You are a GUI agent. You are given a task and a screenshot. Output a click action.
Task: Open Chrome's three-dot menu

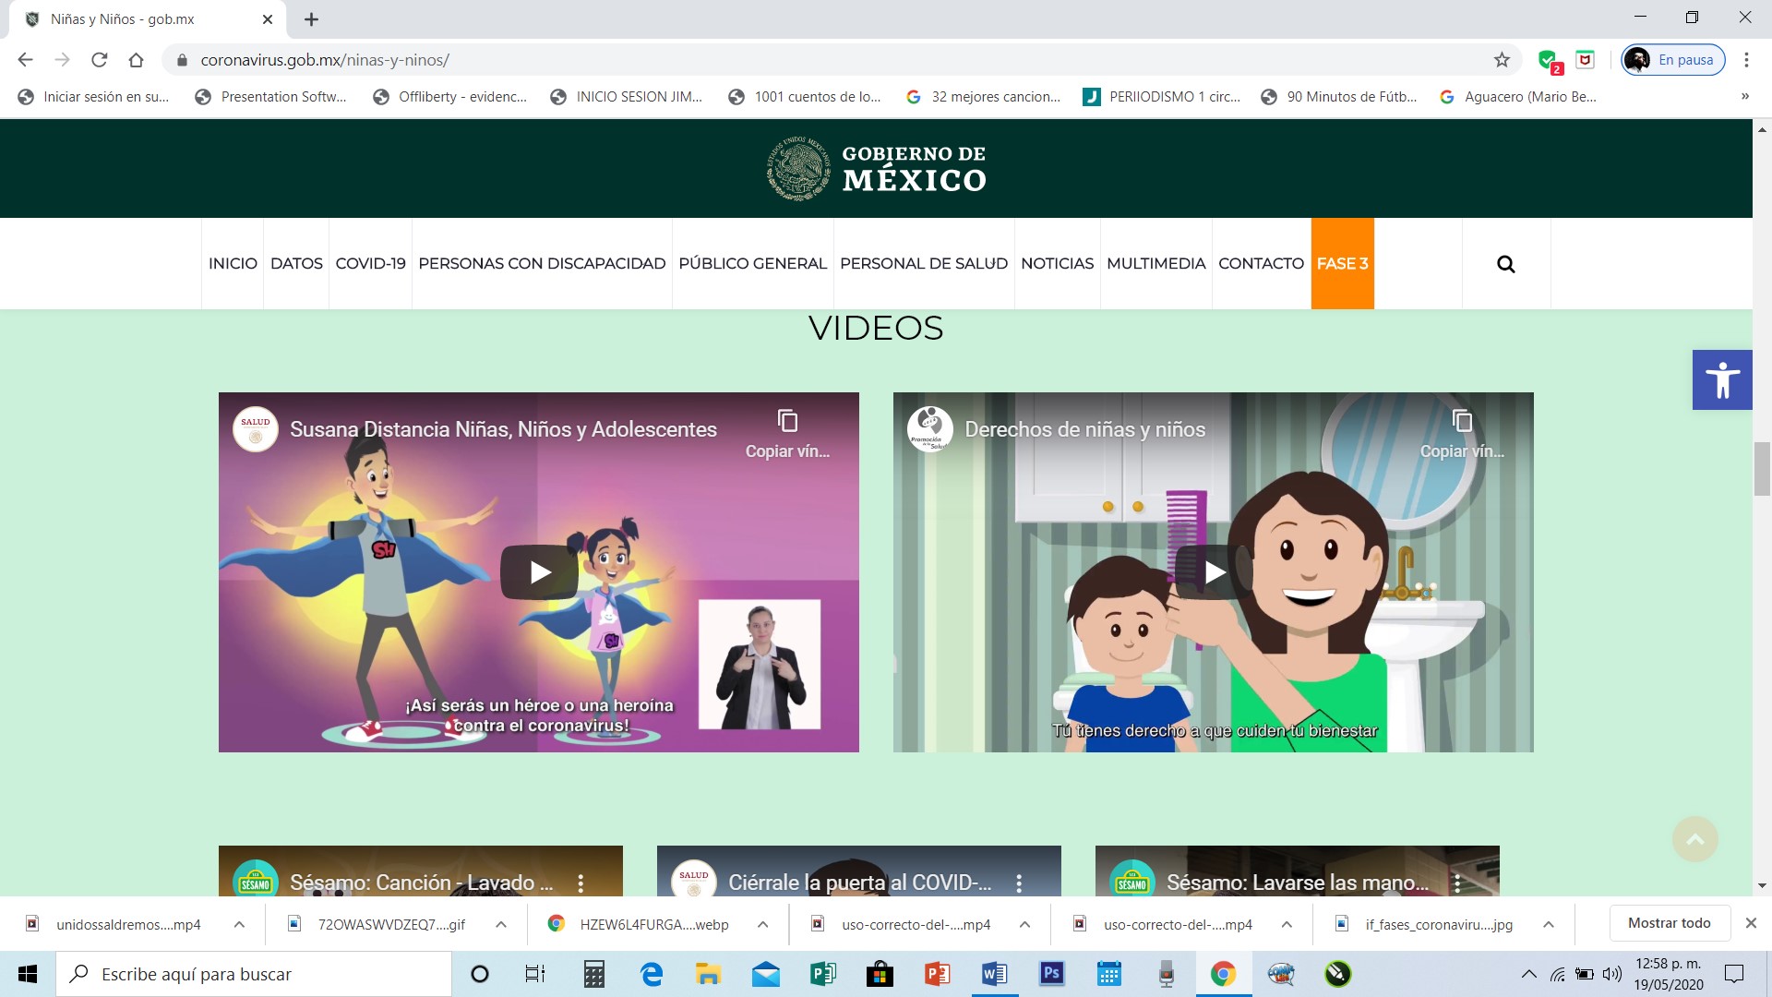coord(1746,60)
